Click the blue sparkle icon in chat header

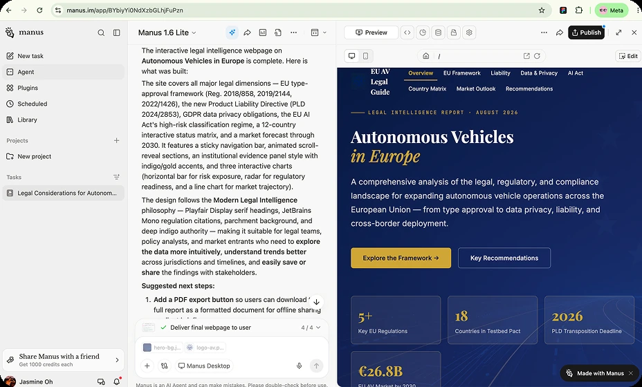(232, 32)
